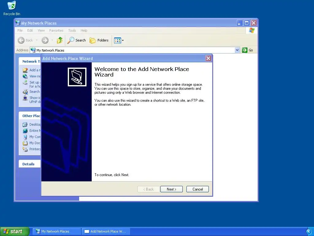This screenshot has width=314, height=236.
Task: Open the Address bar dropdown list
Action: tap(237, 50)
